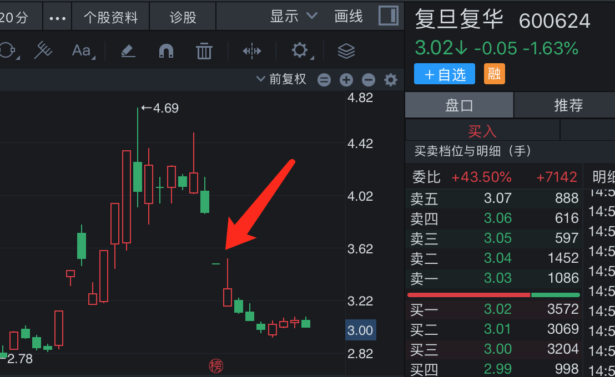The width and height of the screenshot is (615, 377).
Task: Click the +自选 button
Action: click(x=444, y=74)
